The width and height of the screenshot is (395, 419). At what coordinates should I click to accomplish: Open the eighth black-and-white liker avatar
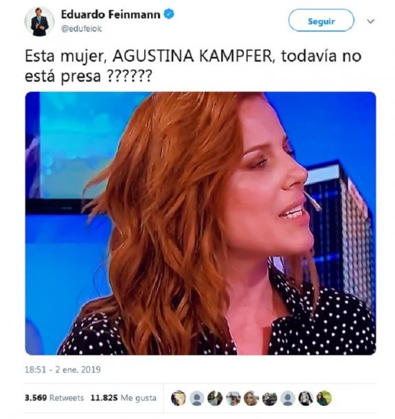(x=306, y=398)
